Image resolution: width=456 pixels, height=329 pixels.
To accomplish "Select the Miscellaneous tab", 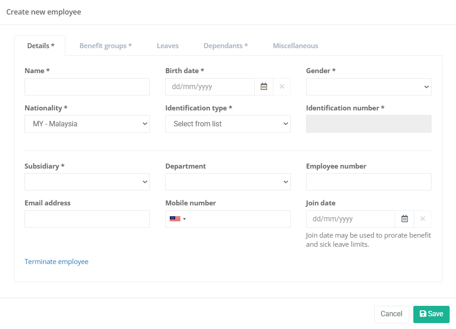I will click(x=295, y=46).
